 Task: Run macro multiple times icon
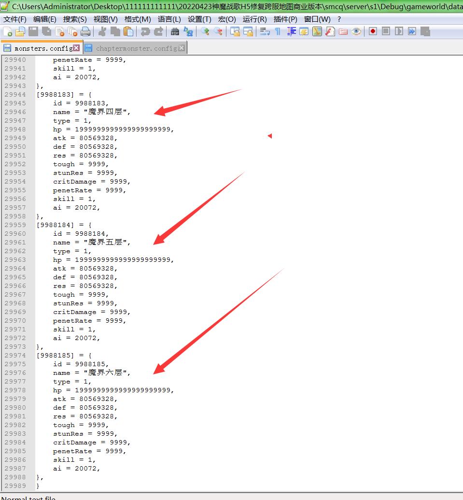point(412,31)
